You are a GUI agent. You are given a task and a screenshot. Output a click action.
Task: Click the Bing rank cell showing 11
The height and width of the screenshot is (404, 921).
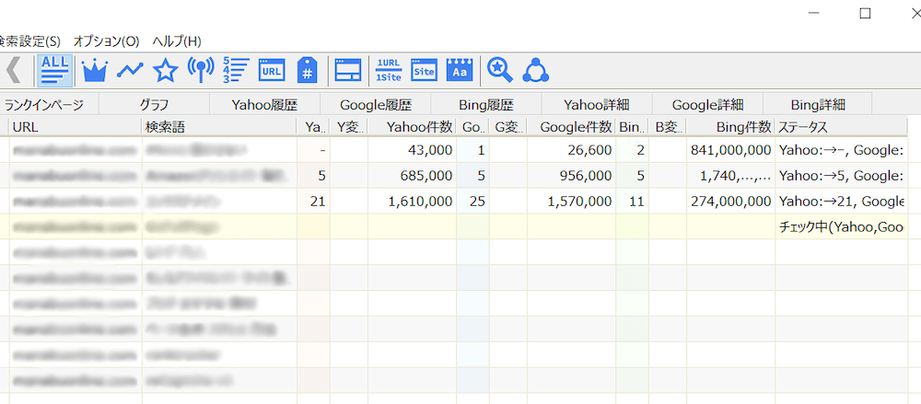pyautogui.click(x=632, y=202)
